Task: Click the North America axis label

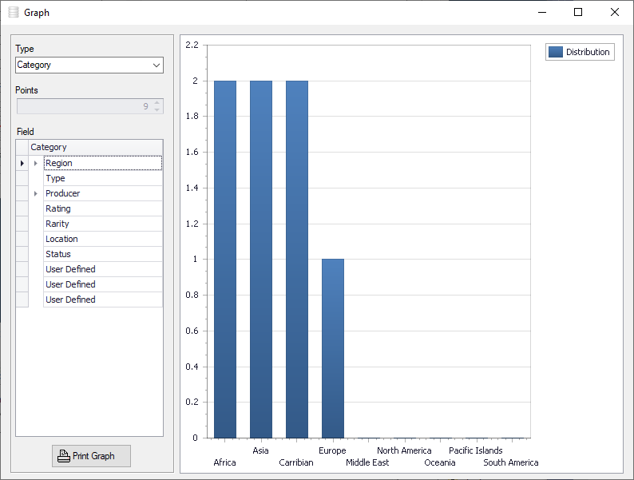Action: click(x=404, y=450)
